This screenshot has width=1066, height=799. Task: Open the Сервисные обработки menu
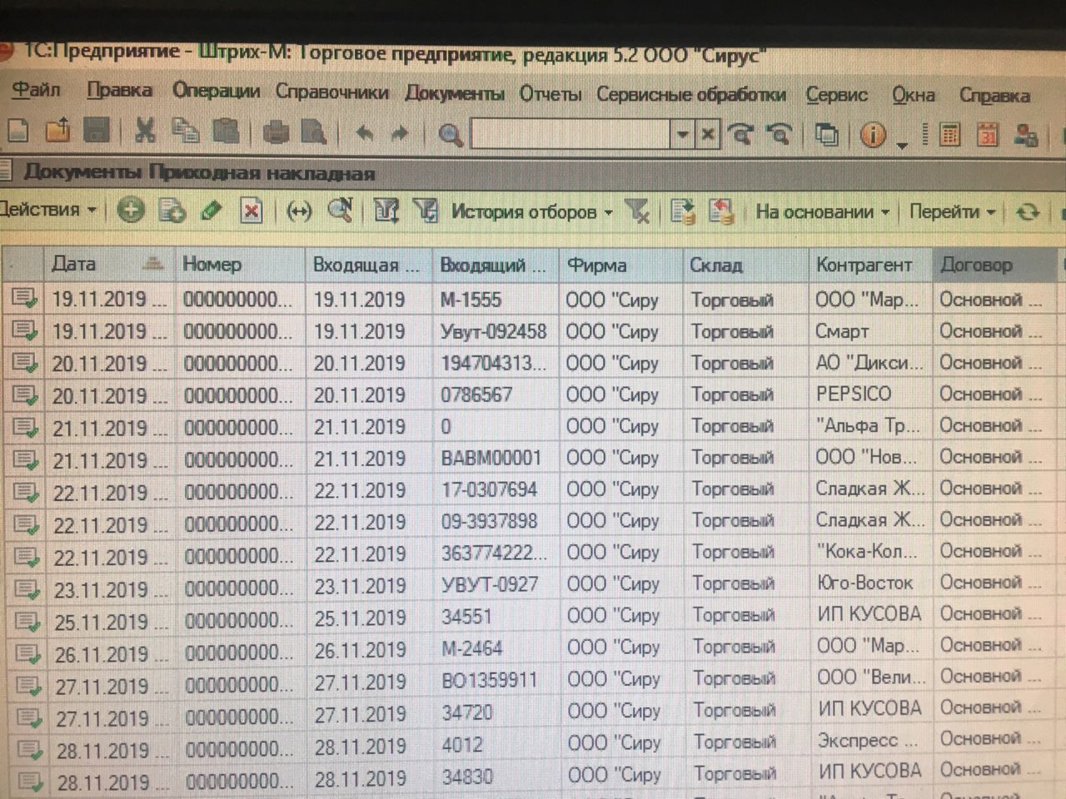(691, 95)
